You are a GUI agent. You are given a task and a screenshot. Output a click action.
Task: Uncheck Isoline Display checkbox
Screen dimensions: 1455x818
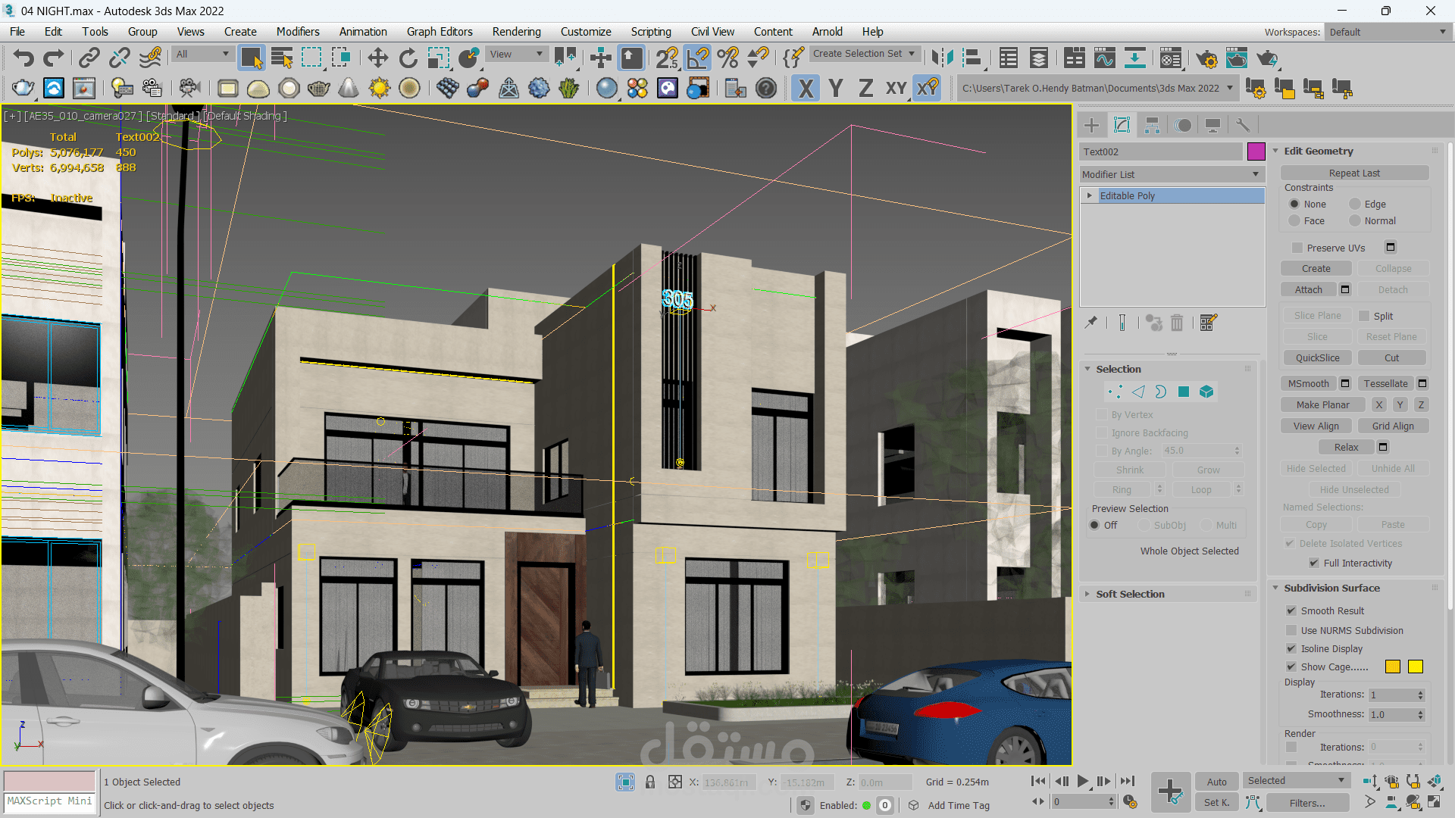pos(1291,648)
